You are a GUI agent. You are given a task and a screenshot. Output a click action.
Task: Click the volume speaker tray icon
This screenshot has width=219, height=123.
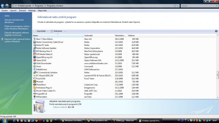(210, 120)
